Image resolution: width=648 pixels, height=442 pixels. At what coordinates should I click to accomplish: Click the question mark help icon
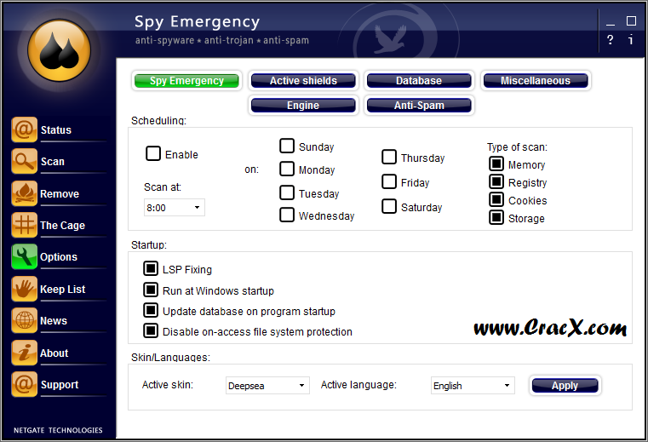[x=610, y=40]
